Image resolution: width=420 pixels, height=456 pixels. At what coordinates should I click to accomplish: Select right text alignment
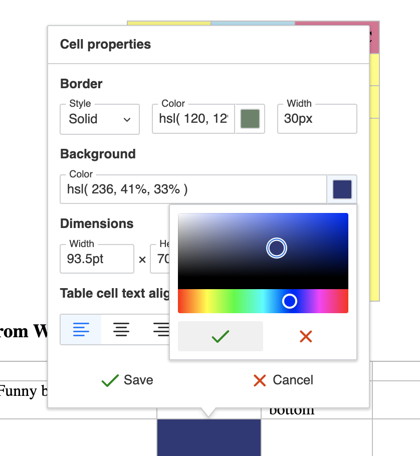[160, 329]
